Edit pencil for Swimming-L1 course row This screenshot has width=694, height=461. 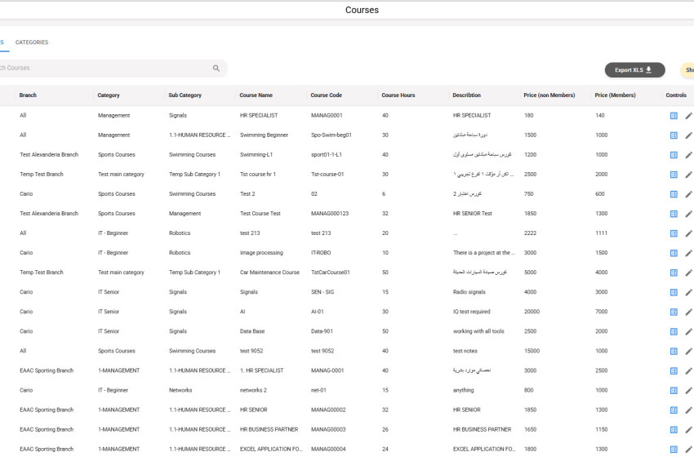pyautogui.click(x=688, y=155)
